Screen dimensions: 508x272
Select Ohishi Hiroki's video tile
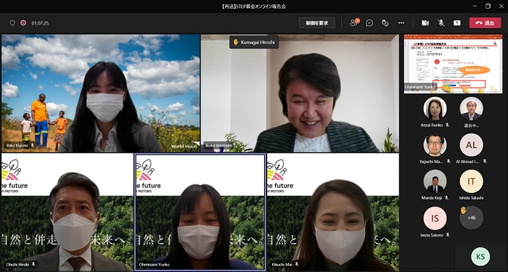[67, 212]
